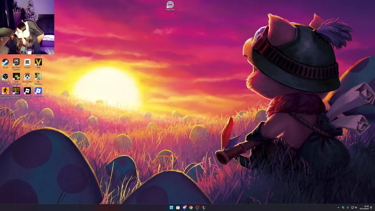The width and height of the screenshot is (375, 211).
Task: Open the notification center icon
Action: click(371, 207)
